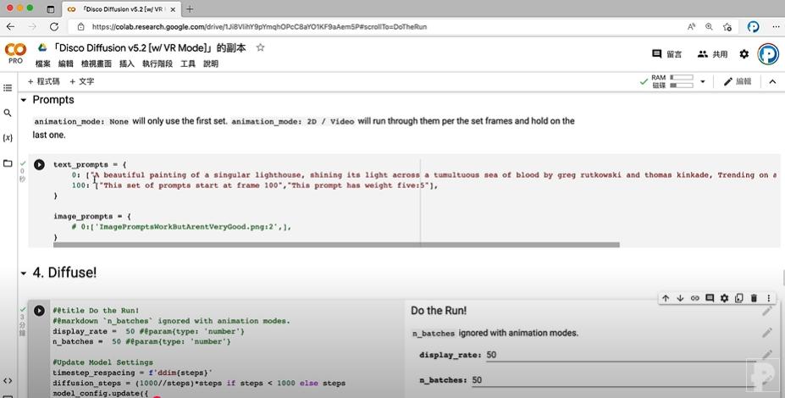Open the 檢視畫面 (View) menu
The image size is (785, 398).
(x=97, y=64)
